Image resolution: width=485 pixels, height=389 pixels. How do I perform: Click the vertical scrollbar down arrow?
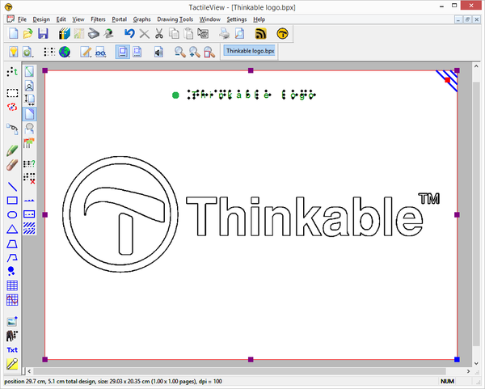476,363
